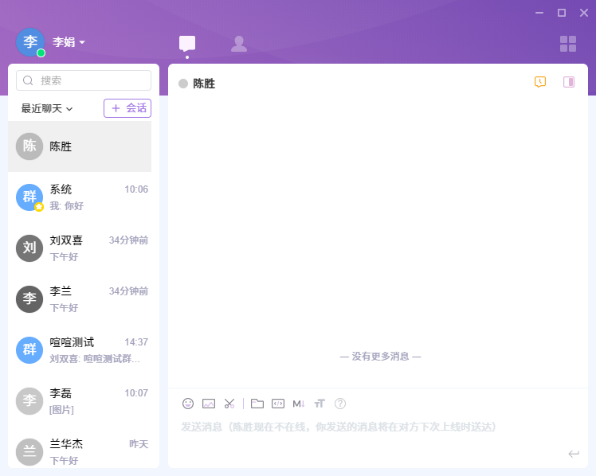Open the emoji picker in message toolbar
Image resolution: width=596 pixels, height=476 pixels.
coord(188,404)
